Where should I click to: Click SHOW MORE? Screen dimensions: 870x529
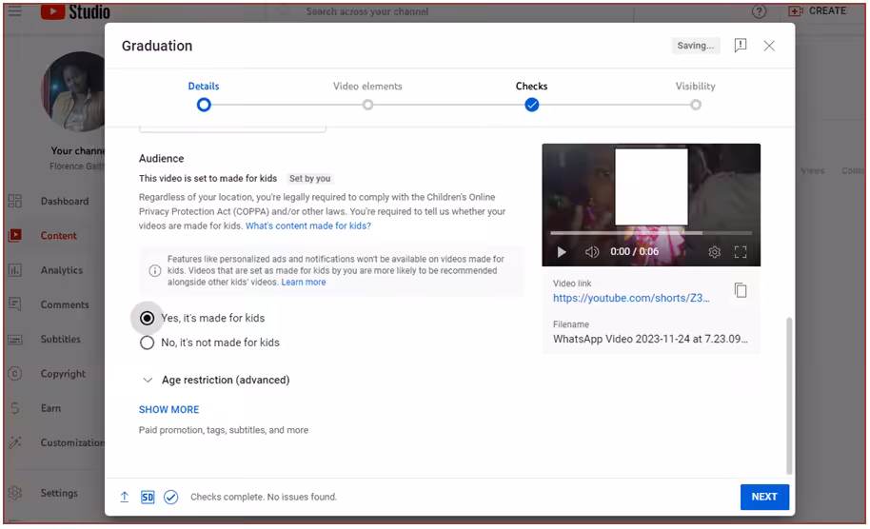pos(168,409)
